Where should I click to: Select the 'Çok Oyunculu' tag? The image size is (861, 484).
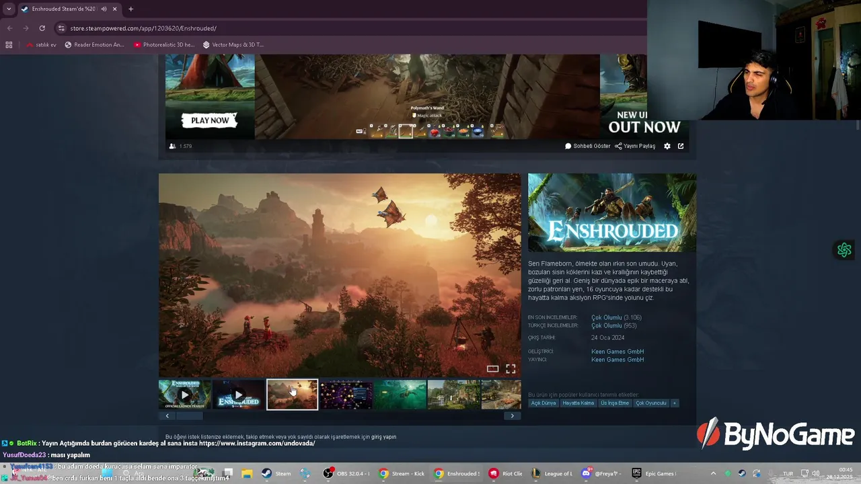click(x=651, y=403)
